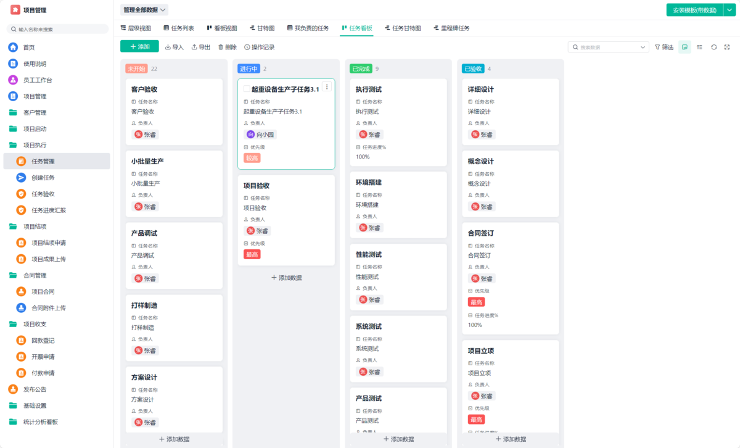This screenshot has height=448, width=740.
Task: Open 操作记录 operation log
Action: click(259, 47)
